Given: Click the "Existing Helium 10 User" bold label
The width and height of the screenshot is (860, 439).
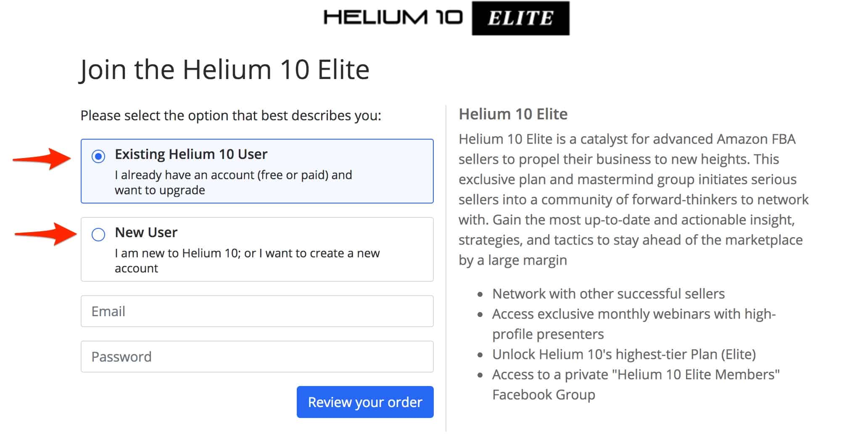Looking at the screenshot, I should pyautogui.click(x=191, y=154).
